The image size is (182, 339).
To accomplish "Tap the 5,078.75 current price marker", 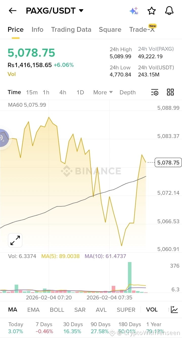I will [168, 163].
